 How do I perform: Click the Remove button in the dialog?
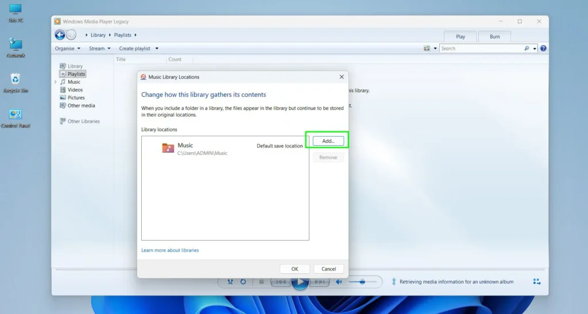click(x=328, y=157)
